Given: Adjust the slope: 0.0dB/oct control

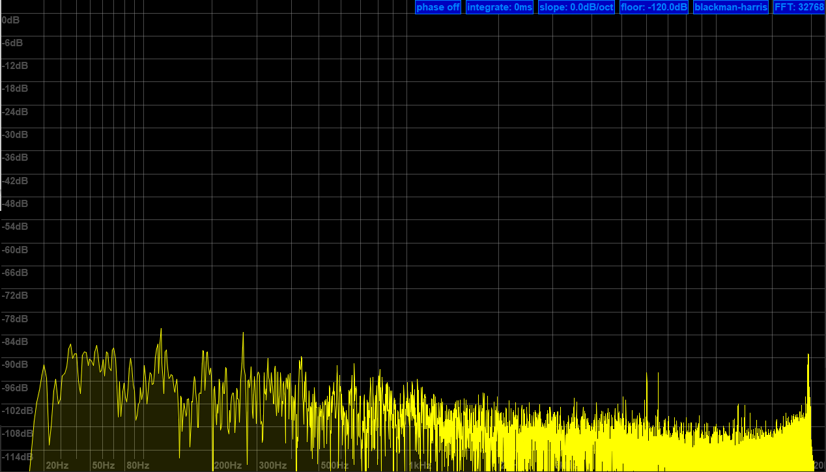Looking at the screenshot, I should point(577,7).
